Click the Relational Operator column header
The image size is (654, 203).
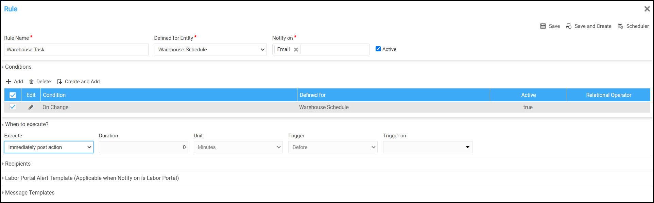[608, 95]
